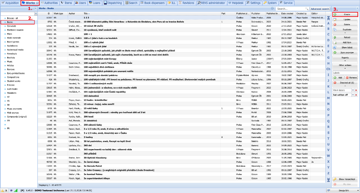Open the Work labels combo box

tap(353, 90)
